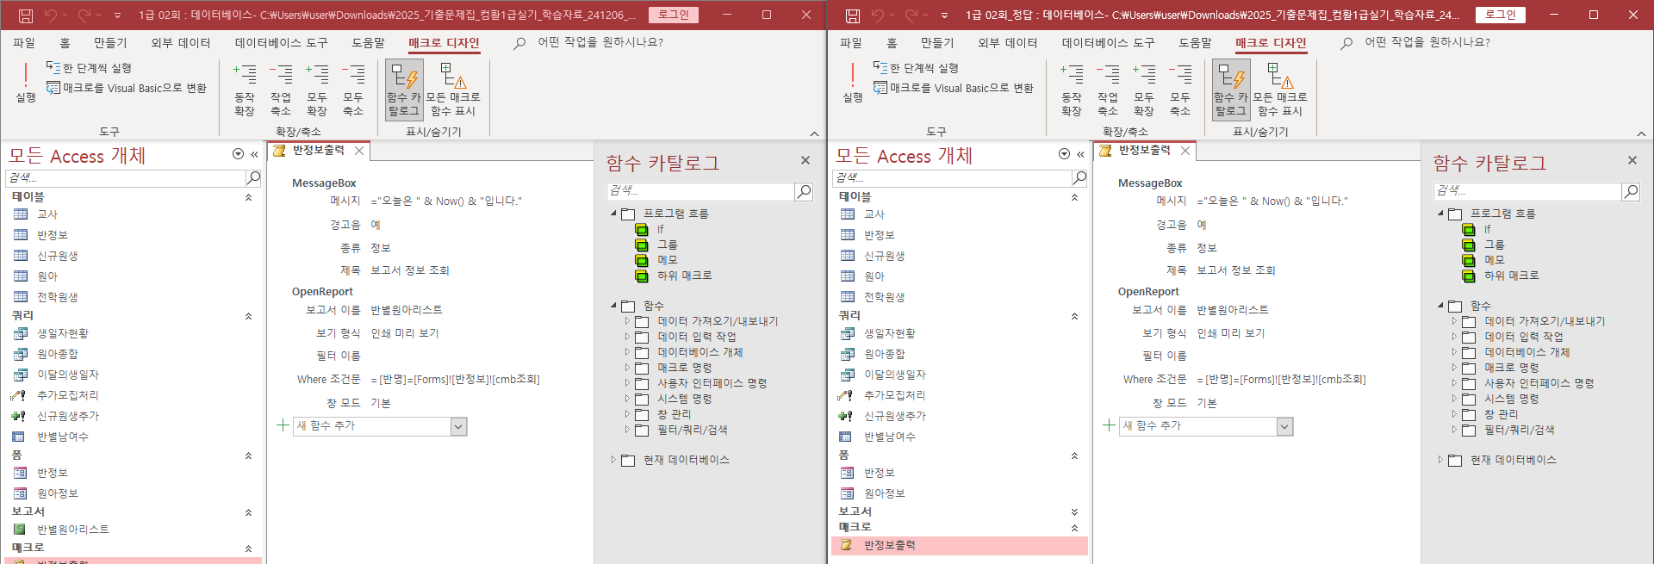Click 매크로를 Visual Basic으로 변환 in the left window
The width and height of the screenshot is (1654, 564).
pos(127,88)
